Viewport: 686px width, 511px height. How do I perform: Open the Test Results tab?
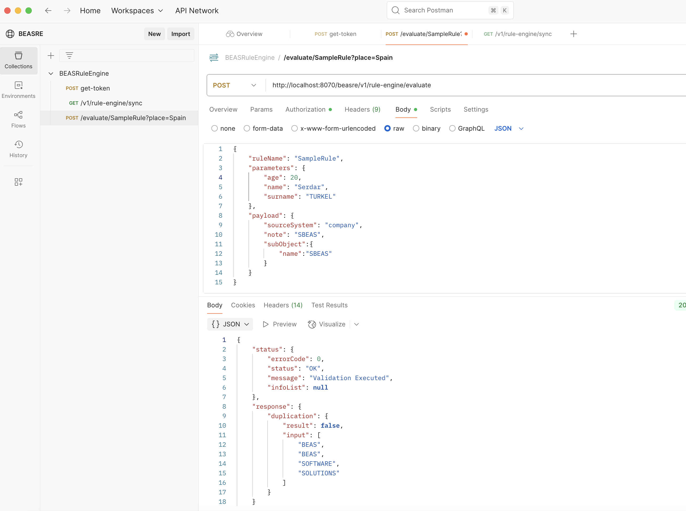click(329, 305)
